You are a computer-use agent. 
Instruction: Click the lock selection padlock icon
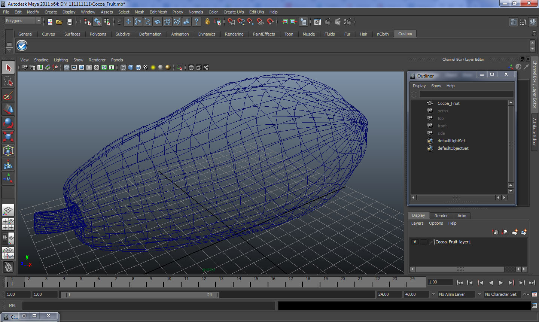(207, 22)
